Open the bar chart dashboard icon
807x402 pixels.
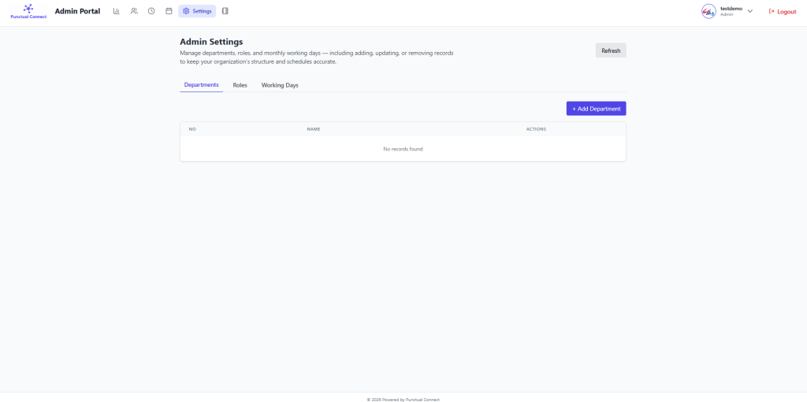[x=117, y=11]
